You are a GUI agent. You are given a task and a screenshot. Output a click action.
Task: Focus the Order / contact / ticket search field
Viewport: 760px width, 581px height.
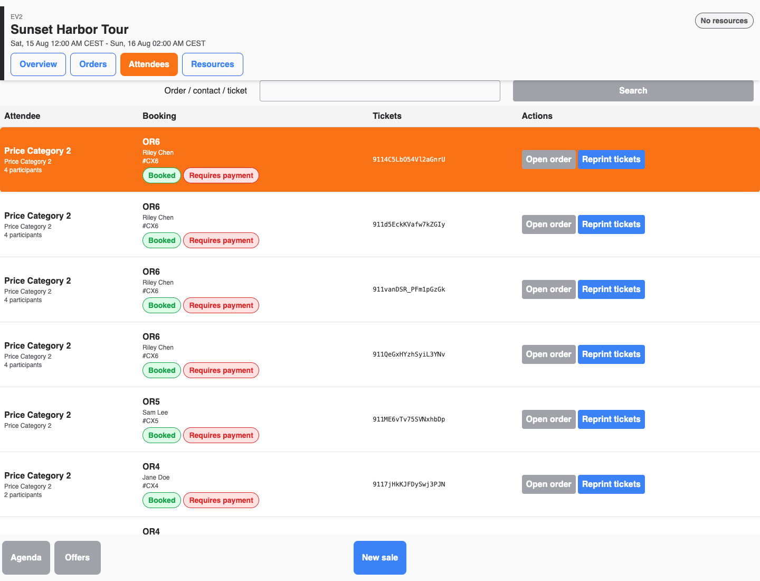point(380,91)
